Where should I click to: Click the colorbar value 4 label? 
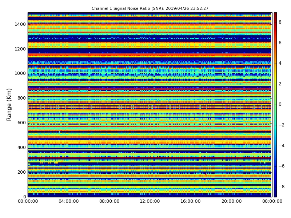[280, 63]
